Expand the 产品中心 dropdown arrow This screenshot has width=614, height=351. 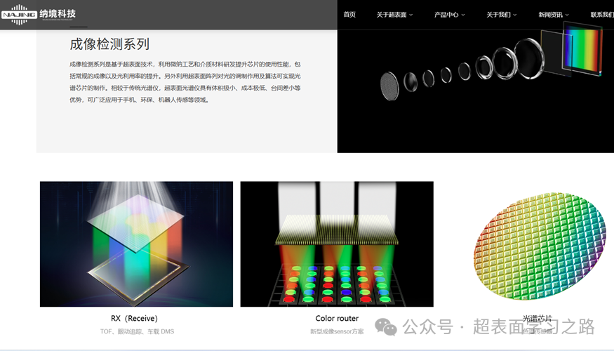[463, 15]
